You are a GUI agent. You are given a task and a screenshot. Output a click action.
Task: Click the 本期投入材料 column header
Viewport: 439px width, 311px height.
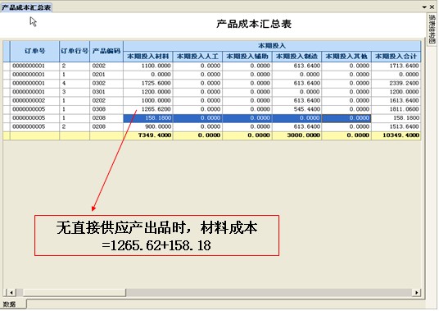148,57
